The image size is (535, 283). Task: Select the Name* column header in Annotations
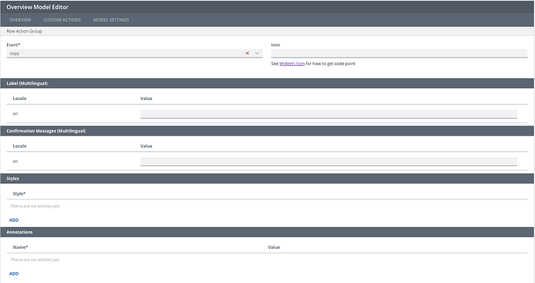(20, 247)
